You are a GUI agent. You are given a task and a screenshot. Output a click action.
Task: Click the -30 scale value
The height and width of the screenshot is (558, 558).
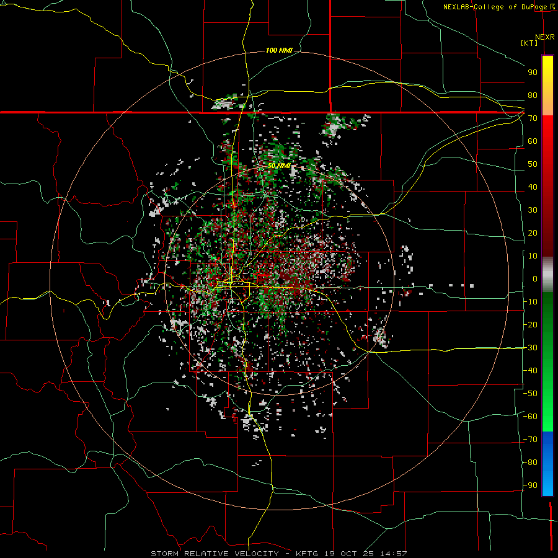coord(530,348)
